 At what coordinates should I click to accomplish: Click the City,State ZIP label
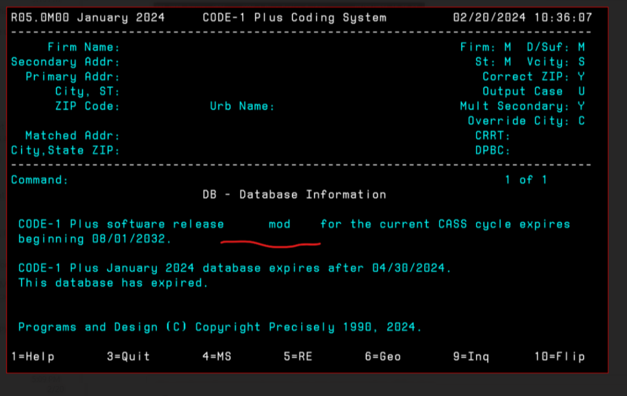tap(65, 151)
